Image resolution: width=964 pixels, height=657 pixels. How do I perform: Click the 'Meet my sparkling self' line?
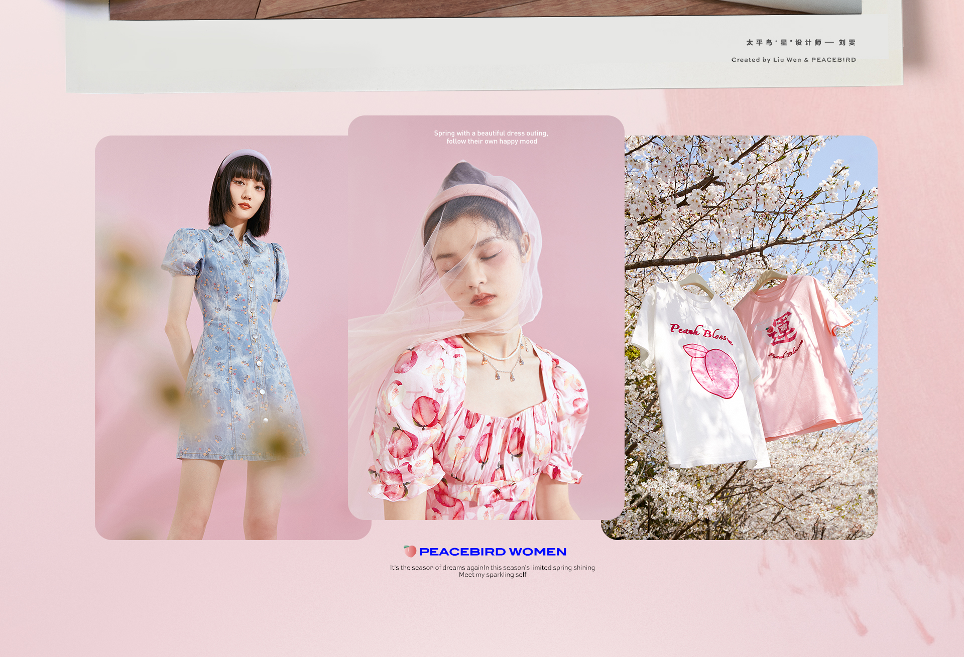tap(492, 575)
